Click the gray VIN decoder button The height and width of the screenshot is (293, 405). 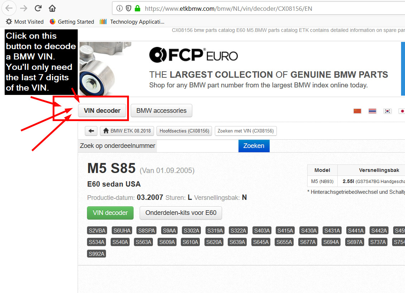click(102, 111)
